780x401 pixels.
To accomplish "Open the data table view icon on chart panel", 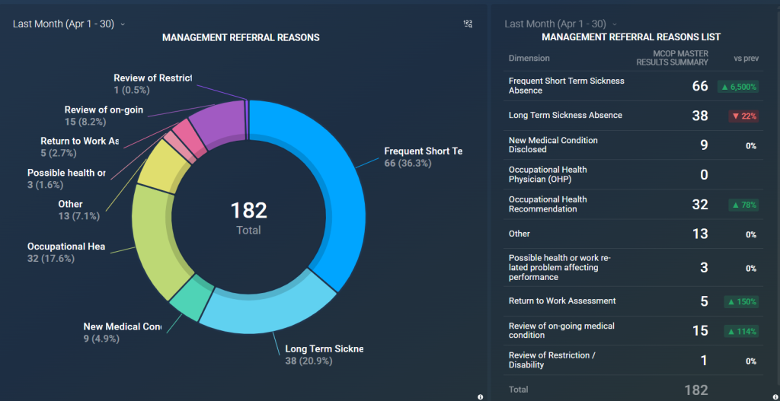I will coord(468,24).
